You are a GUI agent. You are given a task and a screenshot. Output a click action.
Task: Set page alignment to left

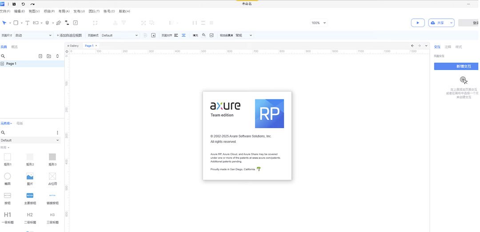176,35
